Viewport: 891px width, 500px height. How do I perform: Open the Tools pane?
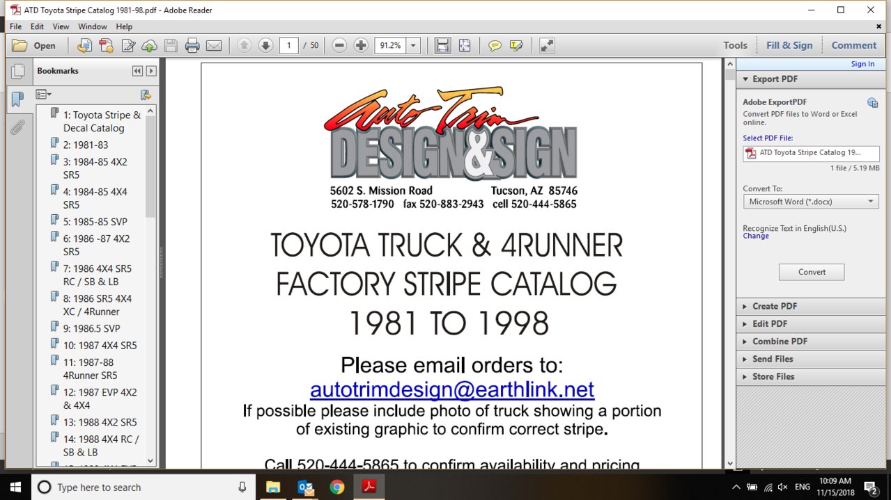tap(735, 45)
